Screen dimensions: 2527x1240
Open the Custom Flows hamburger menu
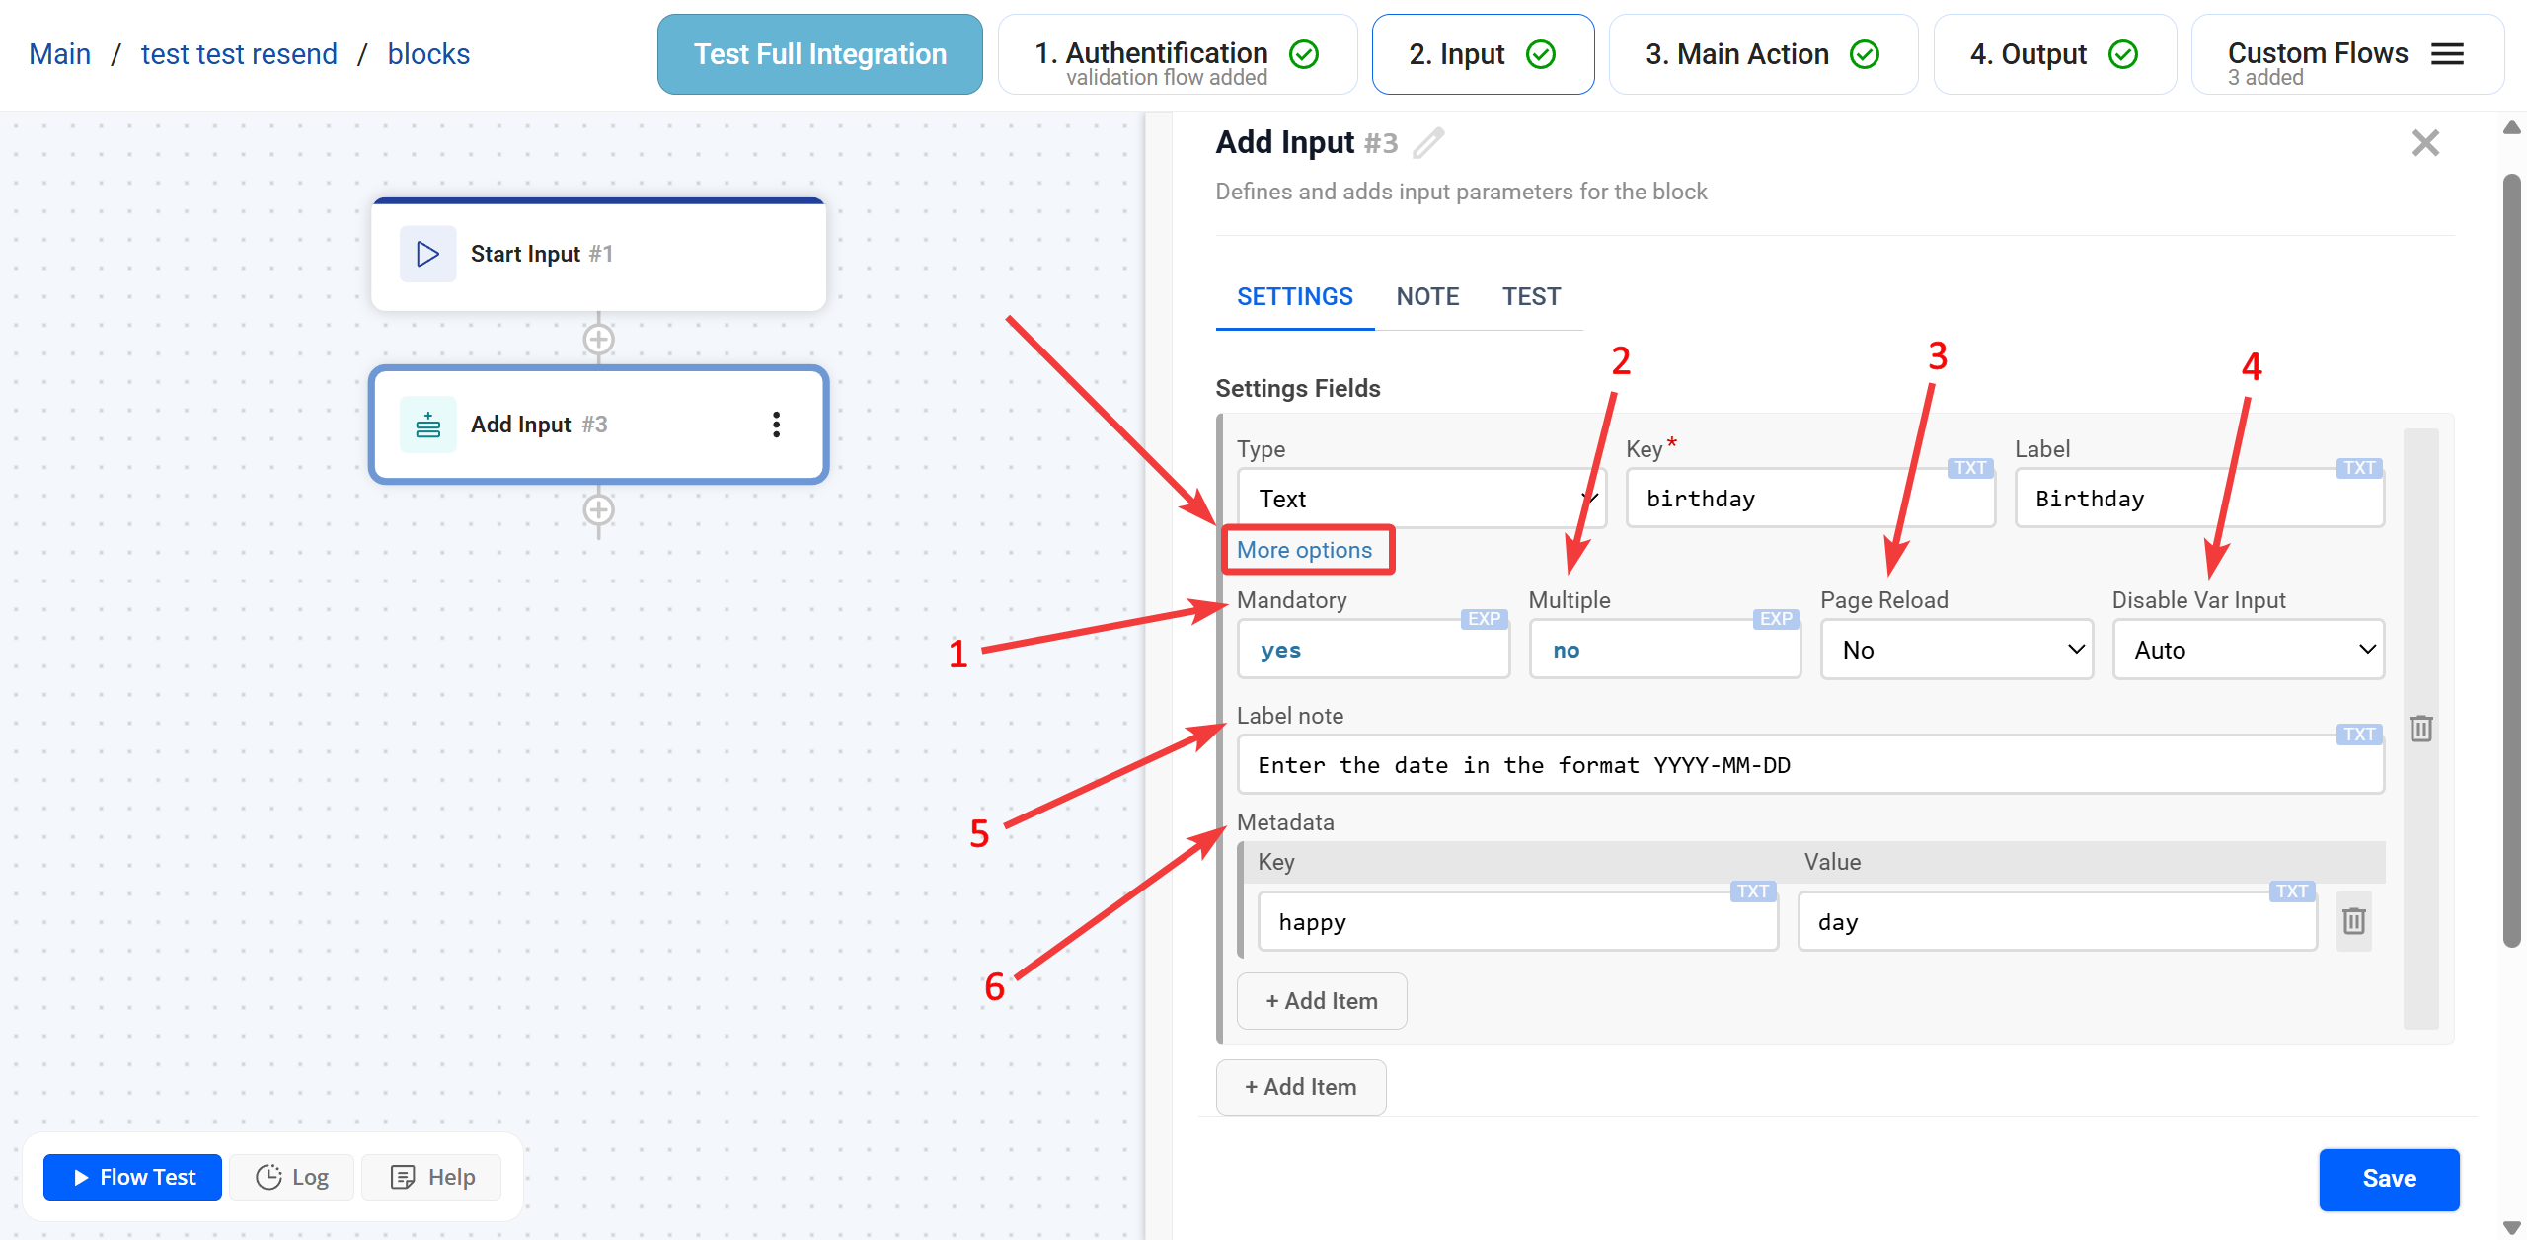[x=2447, y=54]
